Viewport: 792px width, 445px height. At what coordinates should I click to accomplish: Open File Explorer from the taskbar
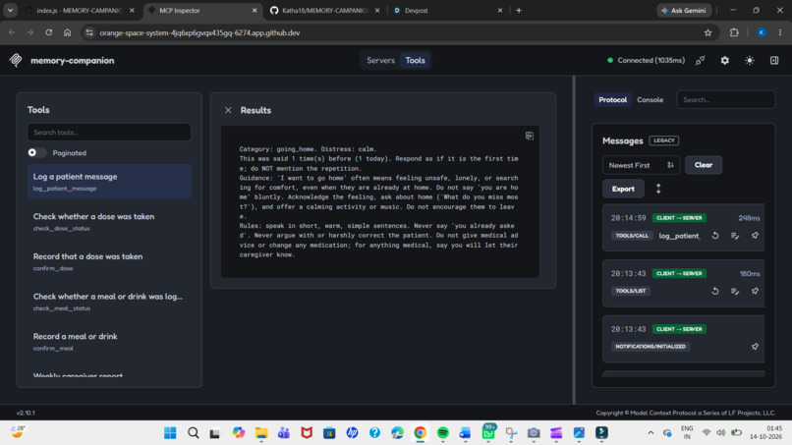click(x=261, y=433)
